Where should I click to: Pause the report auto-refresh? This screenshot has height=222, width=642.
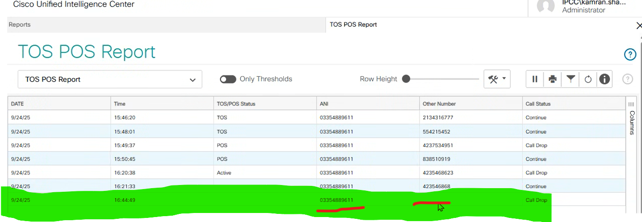(x=535, y=79)
